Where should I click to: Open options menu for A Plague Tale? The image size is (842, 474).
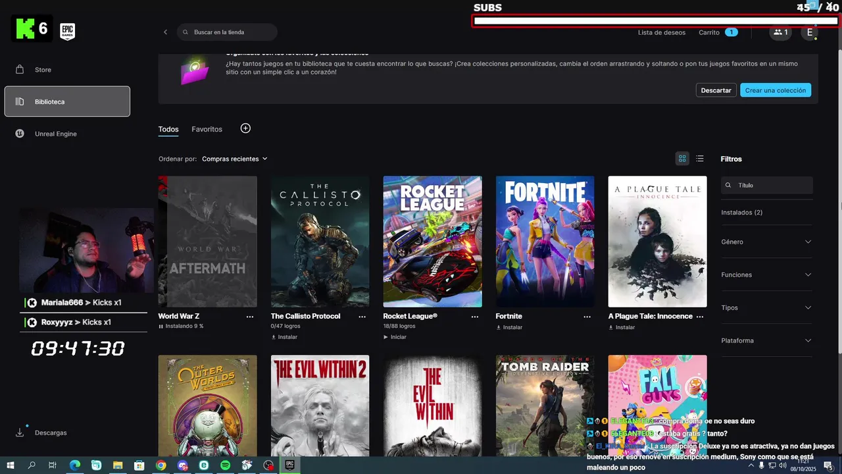click(x=700, y=317)
